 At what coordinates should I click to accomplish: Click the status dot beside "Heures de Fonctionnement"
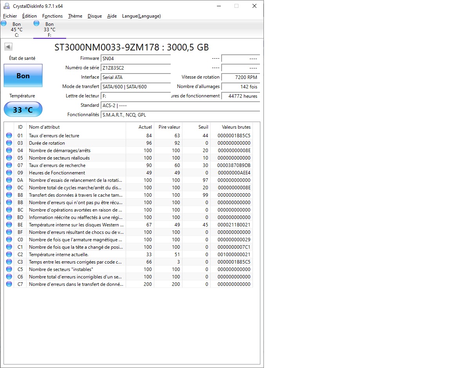click(x=9, y=172)
